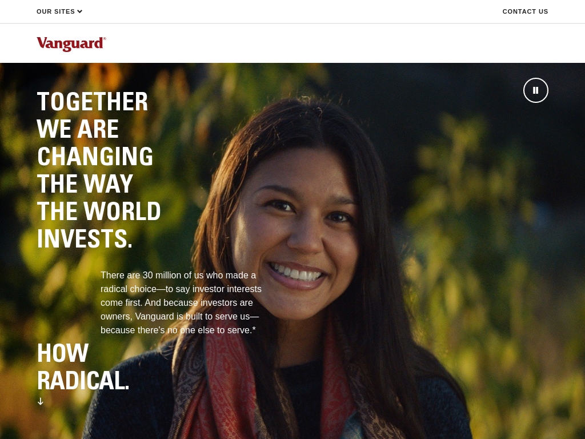
Task: Open the Vanguard logo homepage link
Action: [x=71, y=43]
